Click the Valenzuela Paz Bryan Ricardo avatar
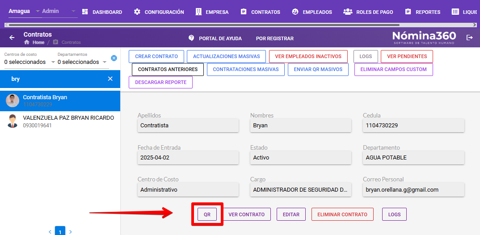The height and width of the screenshot is (235, 480). click(x=13, y=121)
